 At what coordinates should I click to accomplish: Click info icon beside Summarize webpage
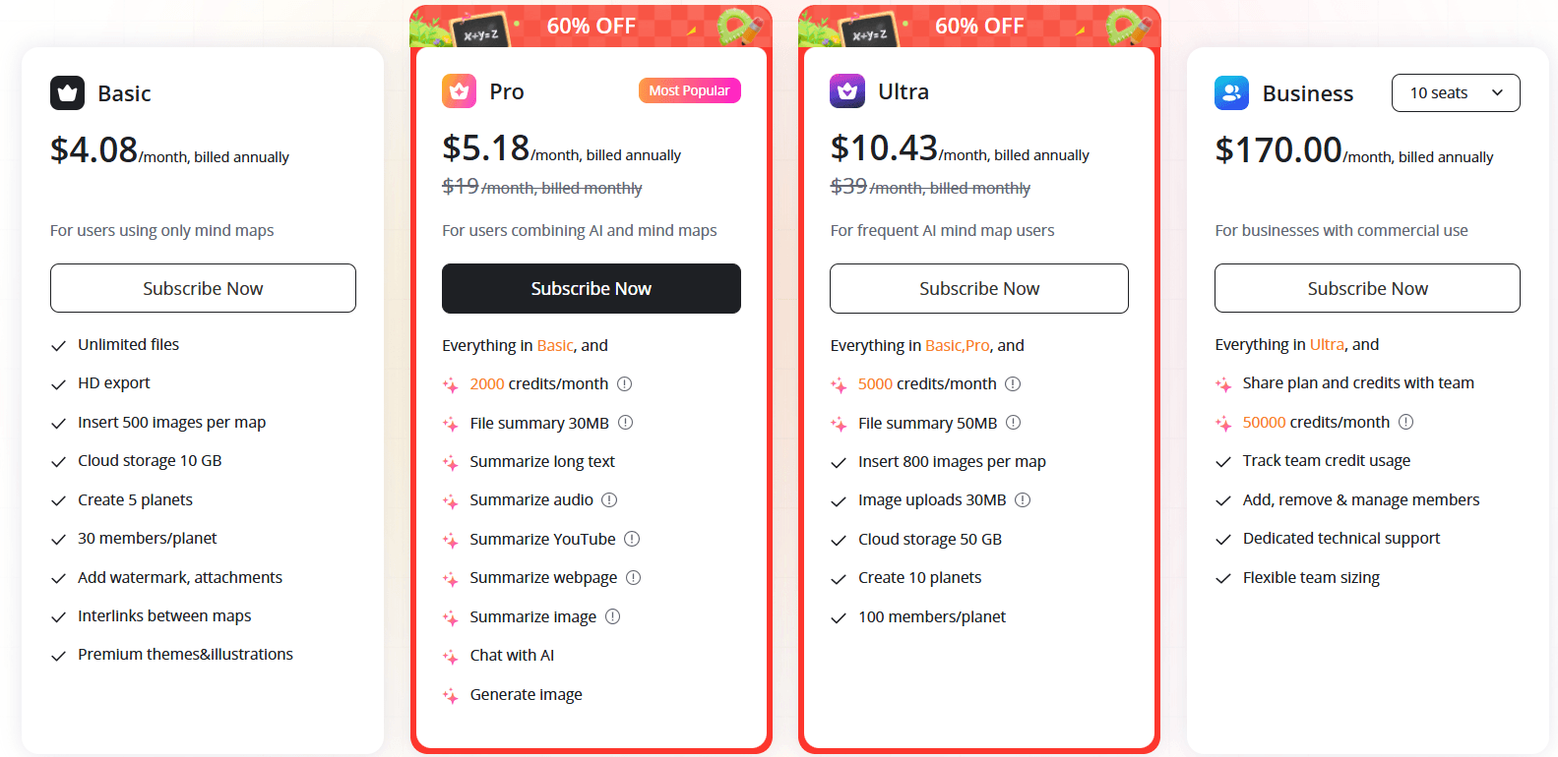[634, 578]
